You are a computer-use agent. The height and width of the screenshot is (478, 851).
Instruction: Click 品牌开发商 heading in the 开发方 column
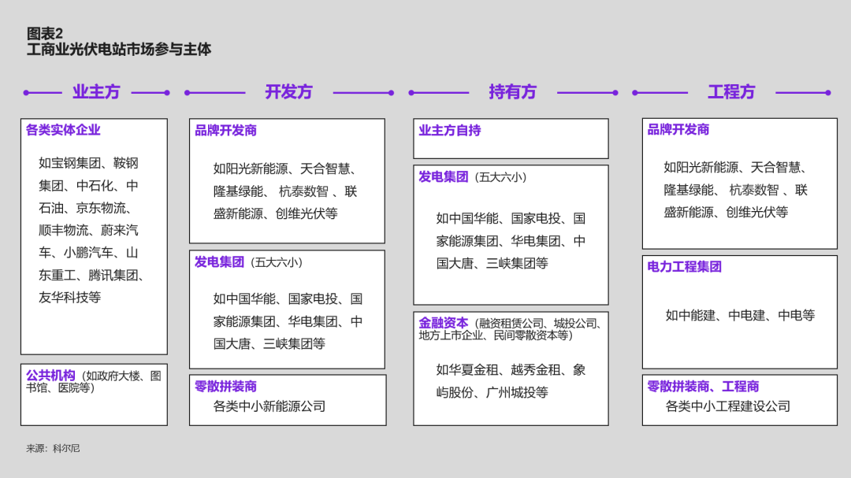tap(225, 131)
